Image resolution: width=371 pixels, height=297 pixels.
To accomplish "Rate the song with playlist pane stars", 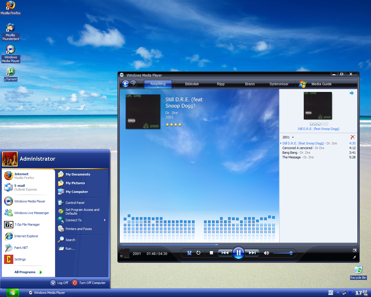I will (x=319, y=124).
